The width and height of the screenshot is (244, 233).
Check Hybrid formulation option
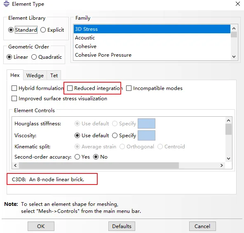[x=14, y=88]
